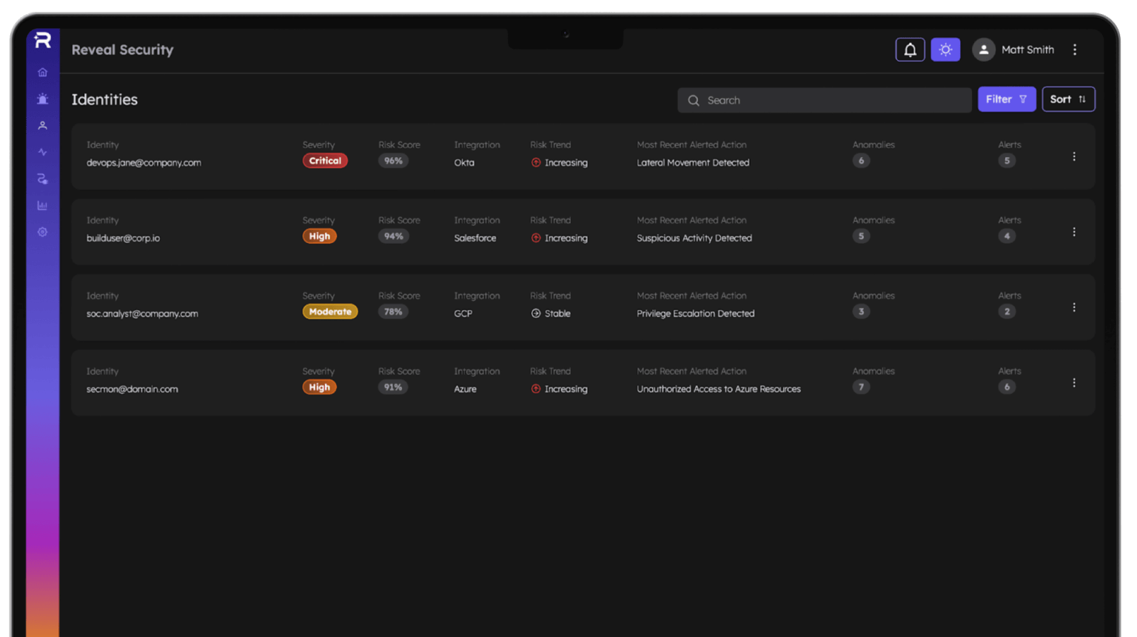Focus the Search input field
1137x637 pixels.
tap(824, 100)
